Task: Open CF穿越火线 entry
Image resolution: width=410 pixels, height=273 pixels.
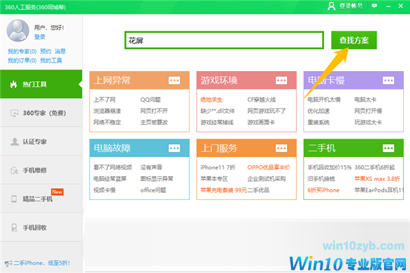Action: tap(262, 100)
